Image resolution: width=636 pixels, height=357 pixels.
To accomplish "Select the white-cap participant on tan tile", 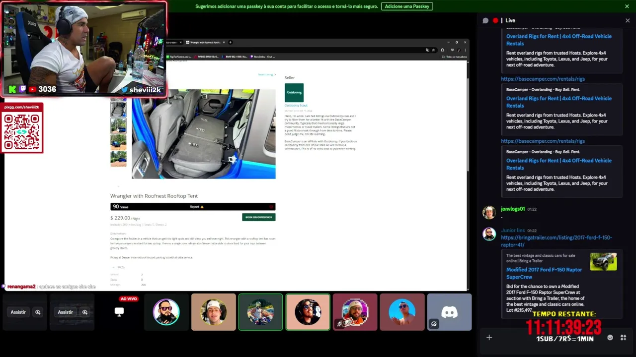I will tap(213, 312).
